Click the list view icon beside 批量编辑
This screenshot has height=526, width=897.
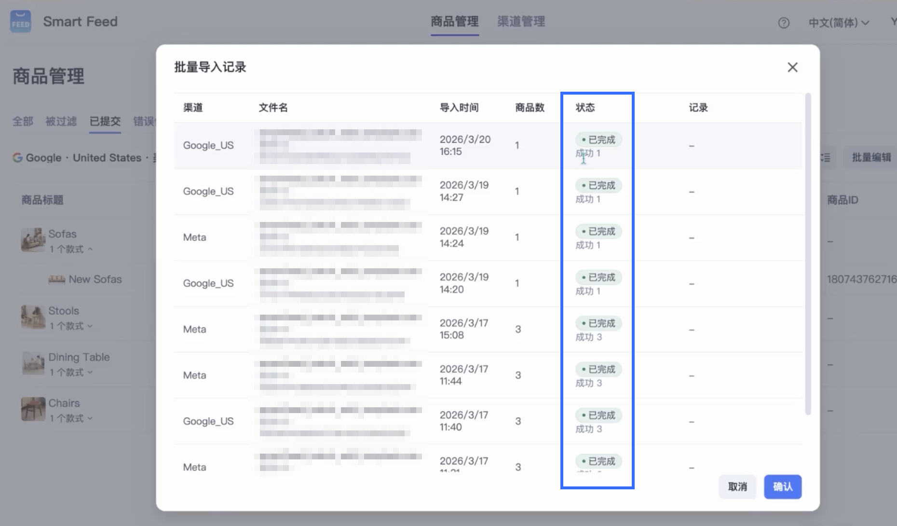point(825,157)
